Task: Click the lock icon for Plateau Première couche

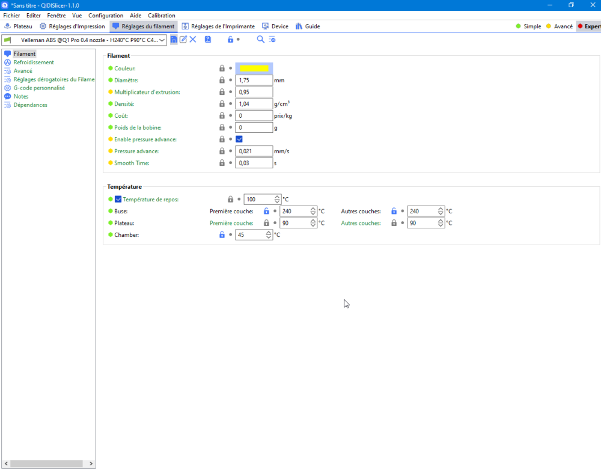Action: pyautogui.click(x=266, y=223)
